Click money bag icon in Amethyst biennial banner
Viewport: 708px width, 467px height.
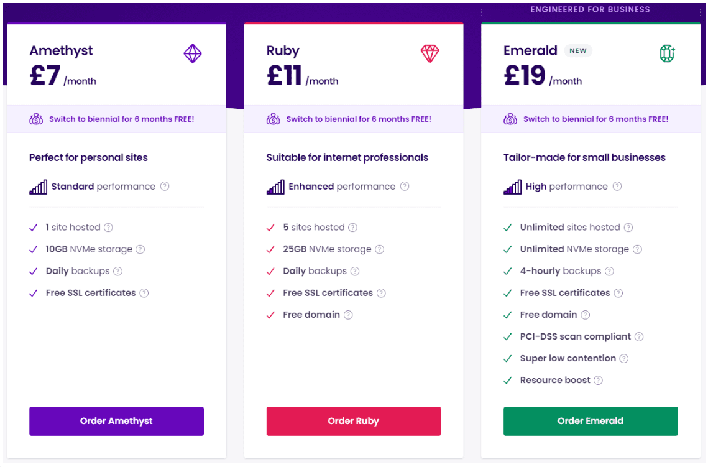(x=36, y=119)
